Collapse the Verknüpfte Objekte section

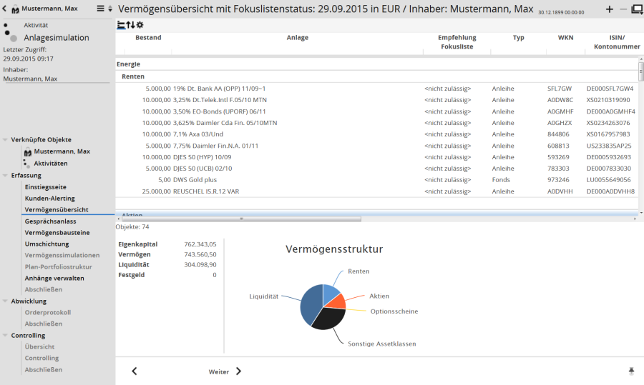click(6, 140)
